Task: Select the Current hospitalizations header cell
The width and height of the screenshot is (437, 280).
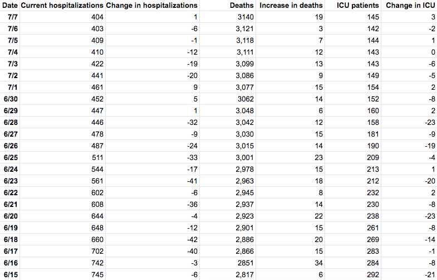Action: [62, 6]
